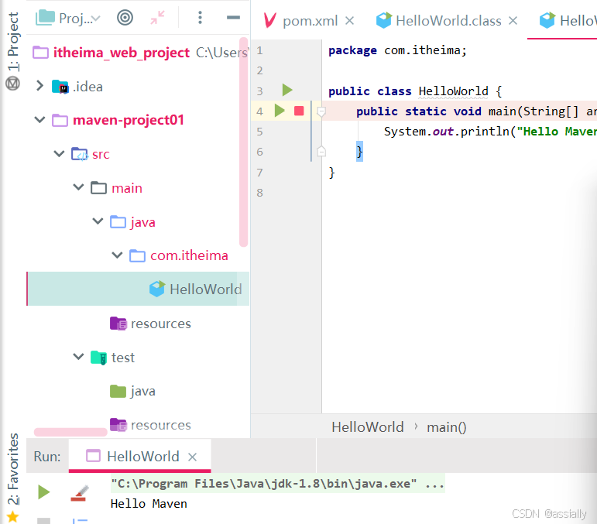Click the locate/select opened file target icon

(125, 18)
